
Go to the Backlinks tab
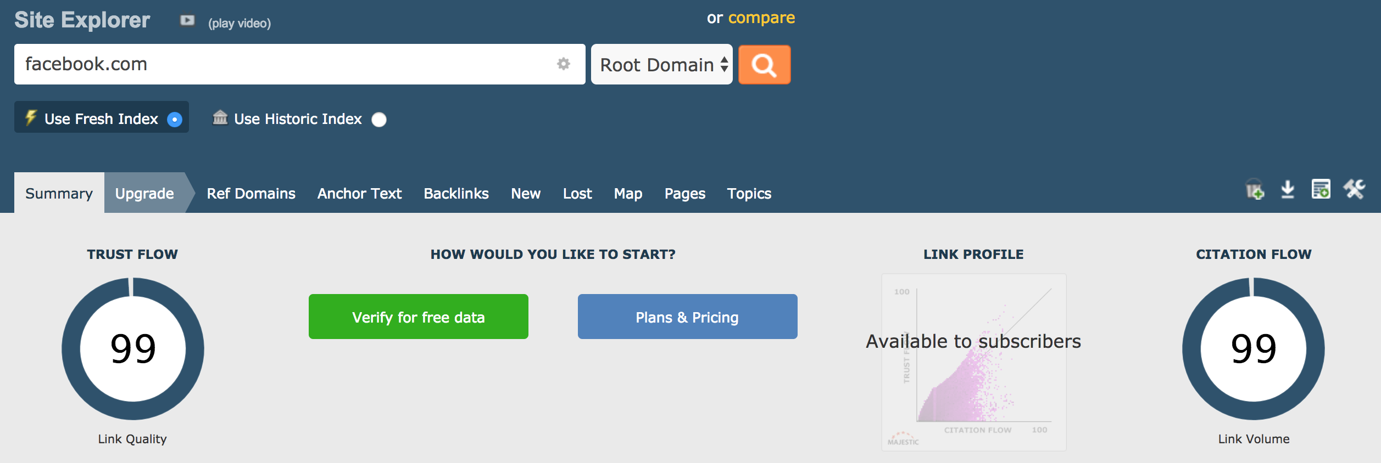(456, 194)
